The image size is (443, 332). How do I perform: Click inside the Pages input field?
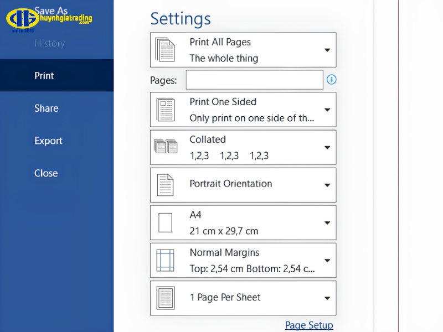(254, 80)
